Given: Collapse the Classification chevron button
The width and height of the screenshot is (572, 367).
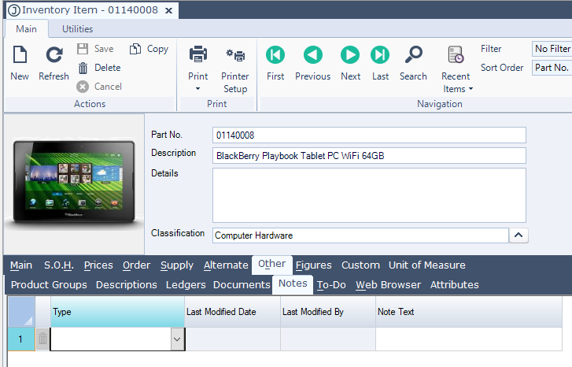Looking at the screenshot, I should click(519, 235).
